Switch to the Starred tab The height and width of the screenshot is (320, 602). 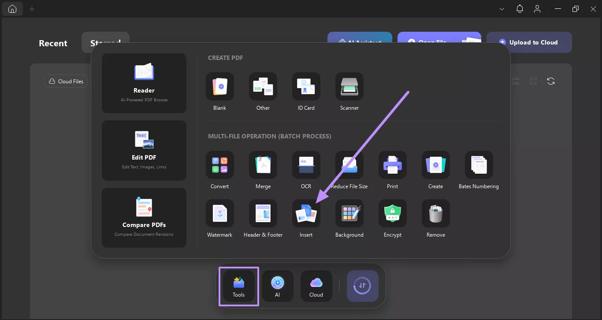[x=106, y=42]
